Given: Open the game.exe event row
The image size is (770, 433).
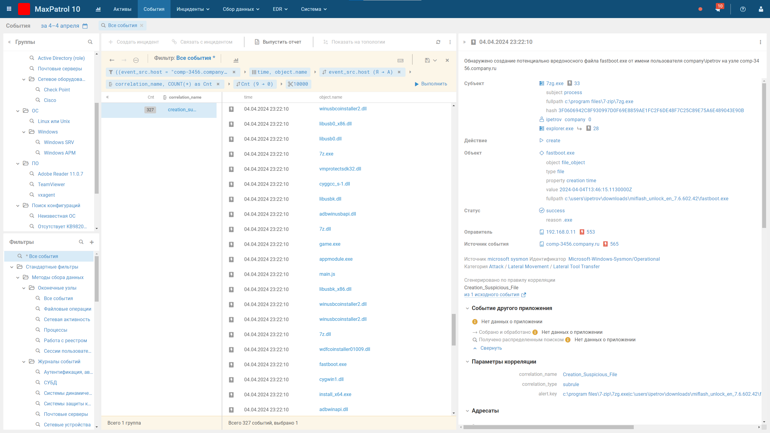Looking at the screenshot, I should [x=337, y=244].
